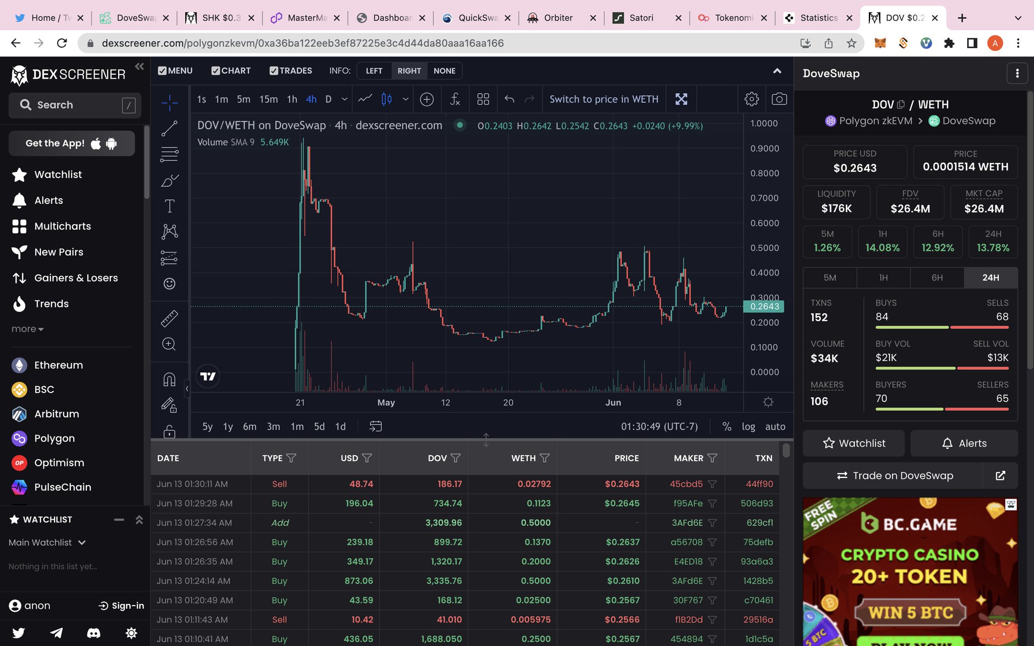1034x646 pixels.
Task: Select the zoom in tool
Action: pyautogui.click(x=169, y=344)
